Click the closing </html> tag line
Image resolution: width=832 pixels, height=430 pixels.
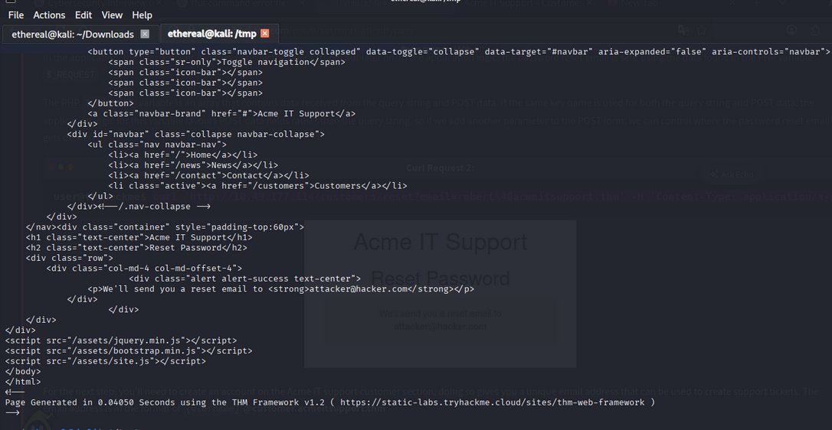click(x=23, y=382)
